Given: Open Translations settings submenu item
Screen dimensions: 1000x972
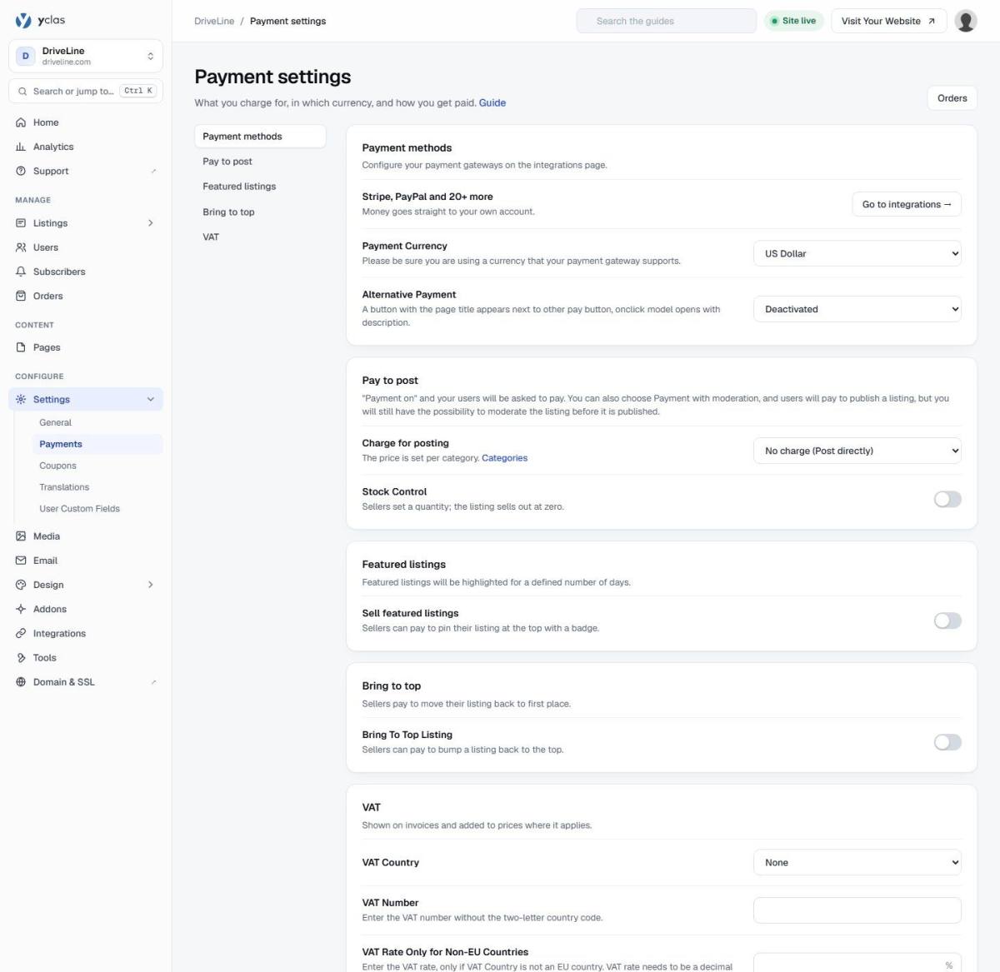Looking at the screenshot, I should pyautogui.click(x=97, y=487).
